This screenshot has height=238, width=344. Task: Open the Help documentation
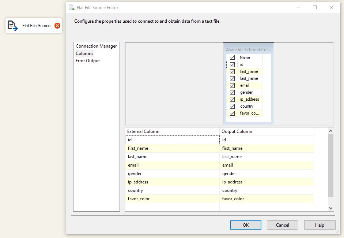pos(320,225)
